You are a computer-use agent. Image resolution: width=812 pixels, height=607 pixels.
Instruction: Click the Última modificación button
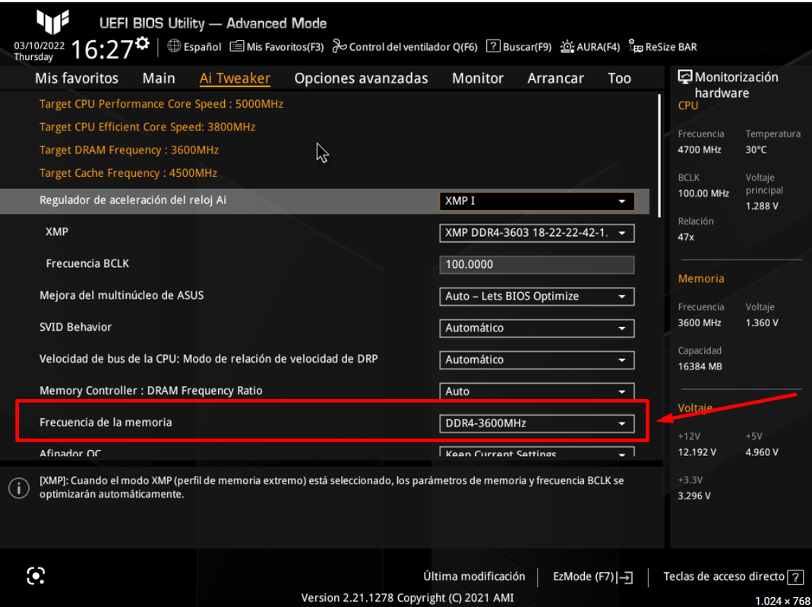tap(474, 577)
